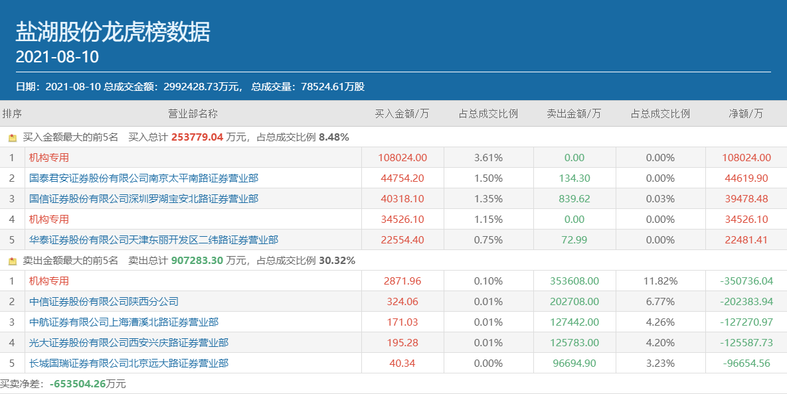The width and height of the screenshot is (787, 394).
Task: Click net amount -350736.04
Action: point(747,281)
